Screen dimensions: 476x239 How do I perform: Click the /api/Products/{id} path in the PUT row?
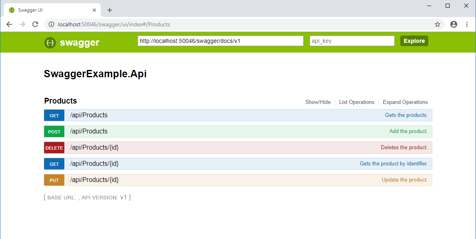(94, 180)
